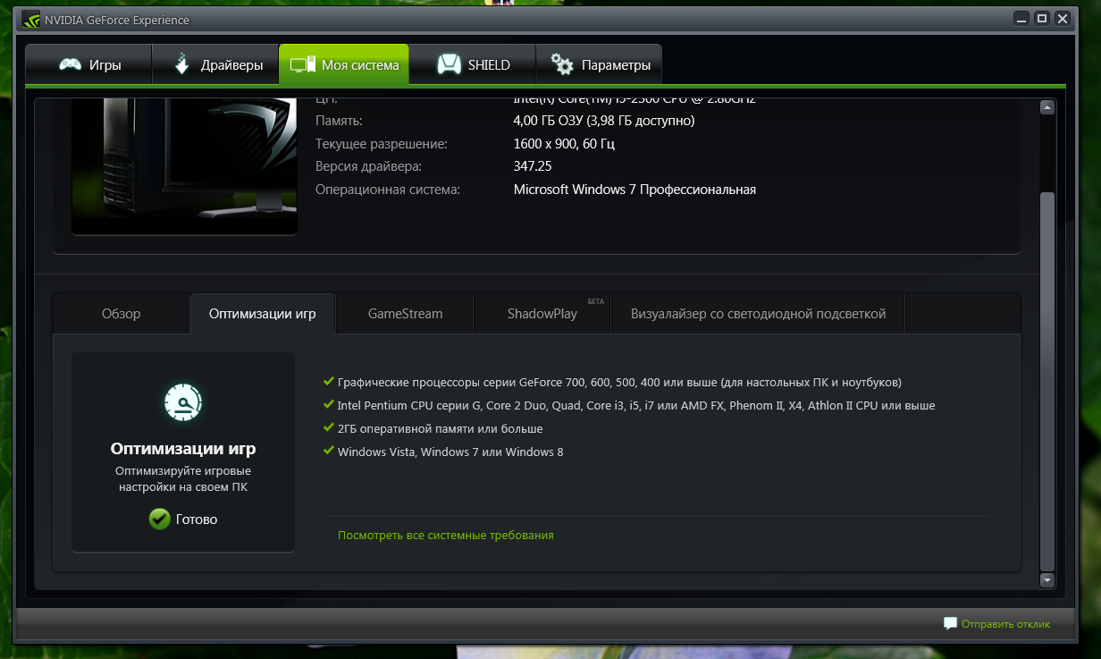The width and height of the screenshot is (1101, 659).
Task: Click the БЕТА badge on ShadowPlay
Action: [x=595, y=301]
